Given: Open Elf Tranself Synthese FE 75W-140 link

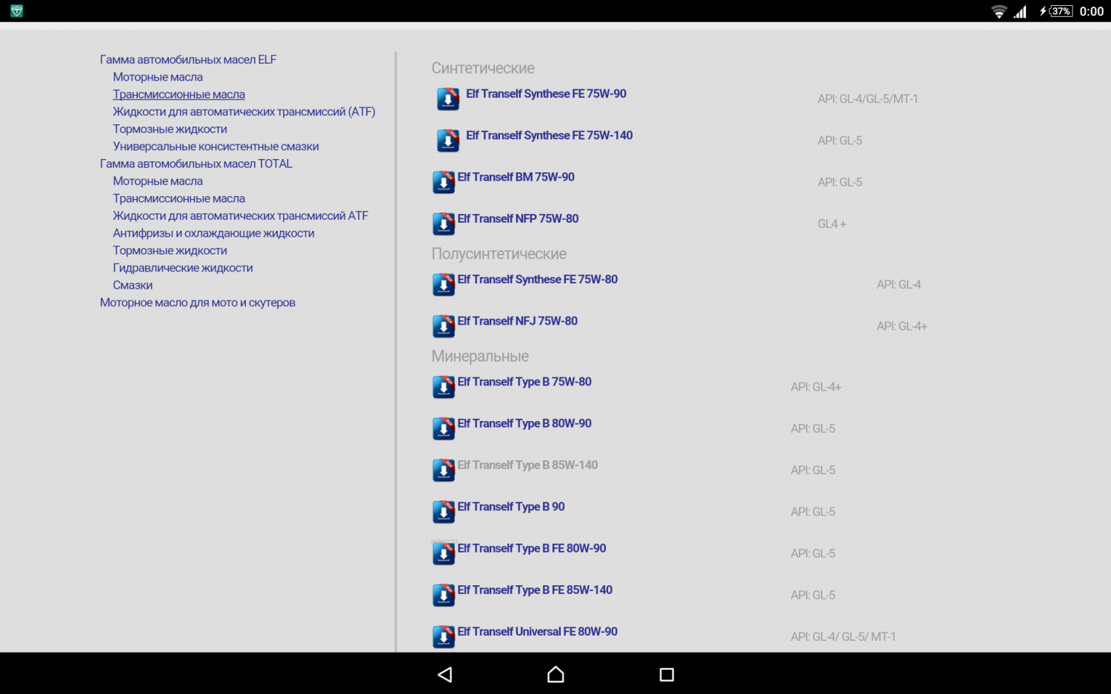Looking at the screenshot, I should pos(549,135).
